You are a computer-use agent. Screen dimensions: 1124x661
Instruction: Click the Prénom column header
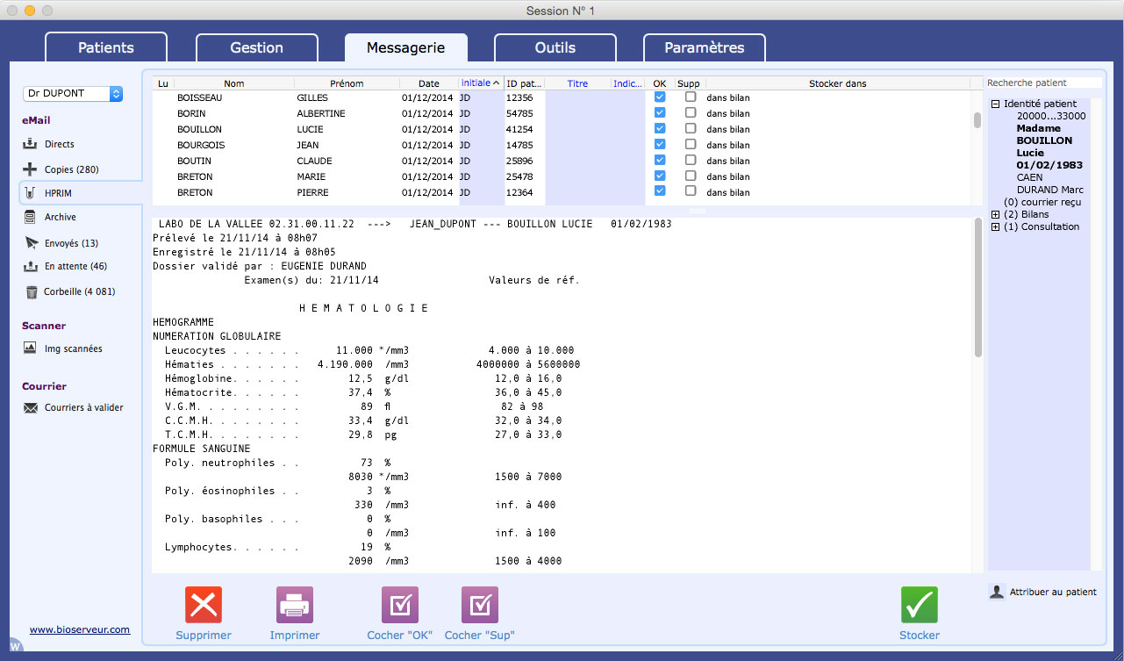click(347, 83)
